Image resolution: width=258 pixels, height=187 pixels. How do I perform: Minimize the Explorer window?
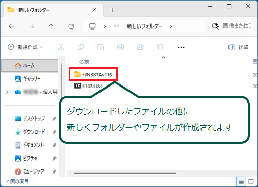coord(210,6)
